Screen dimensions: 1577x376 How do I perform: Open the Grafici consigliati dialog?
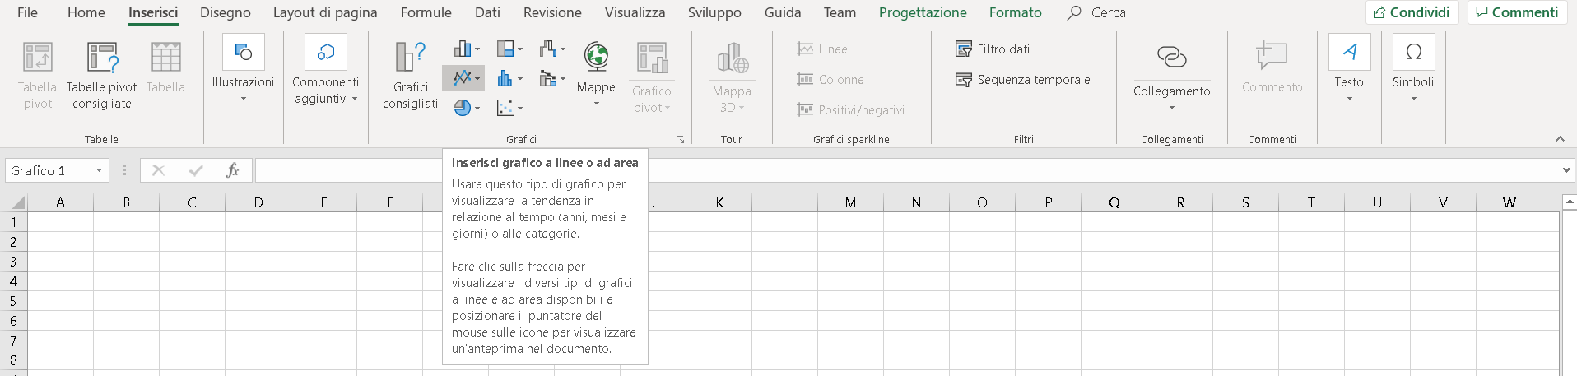[x=410, y=75]
